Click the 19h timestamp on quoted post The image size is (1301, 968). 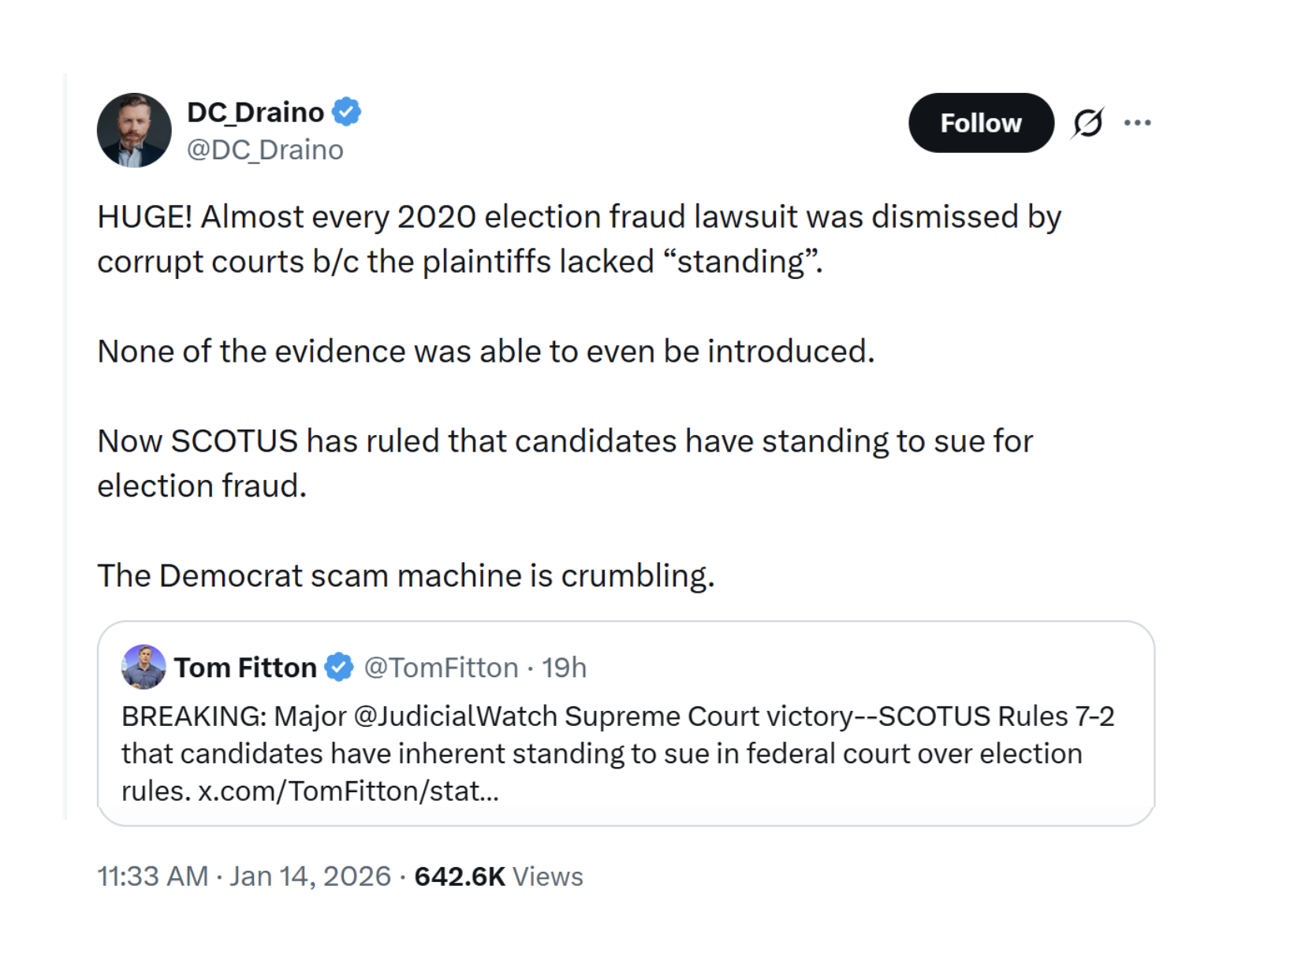[x=564, y=667]
